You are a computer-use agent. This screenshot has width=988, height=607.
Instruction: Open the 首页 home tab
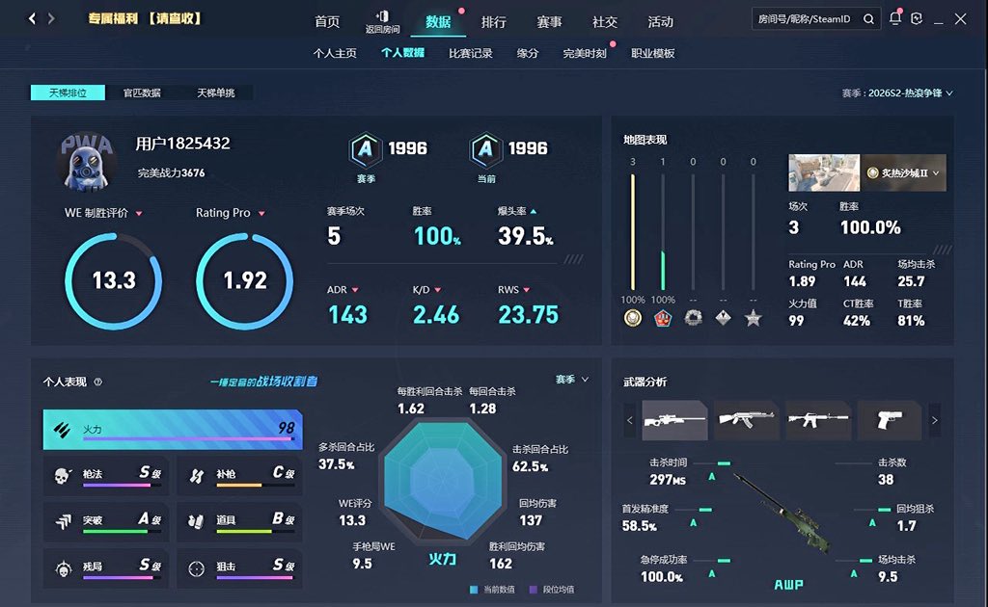click(x=327, y=22)
